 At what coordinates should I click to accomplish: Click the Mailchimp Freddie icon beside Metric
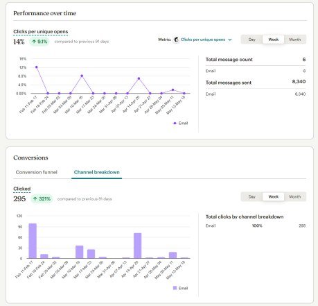(x=176, y=40)
